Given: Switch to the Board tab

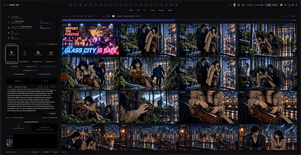Looking at the screenshot, I should [153, 10].
